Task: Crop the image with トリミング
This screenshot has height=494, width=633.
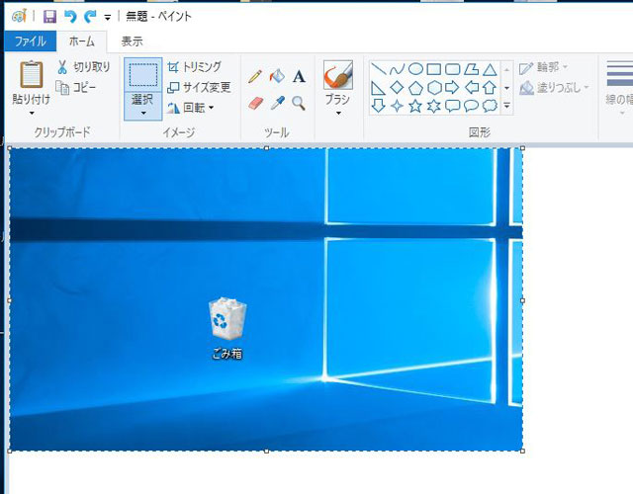Action: click(x=195, y=67)
